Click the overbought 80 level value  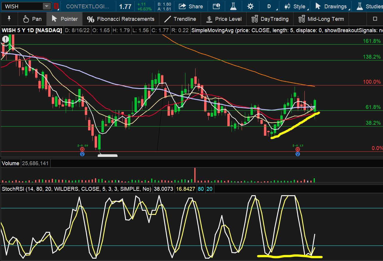click(201, 189)
